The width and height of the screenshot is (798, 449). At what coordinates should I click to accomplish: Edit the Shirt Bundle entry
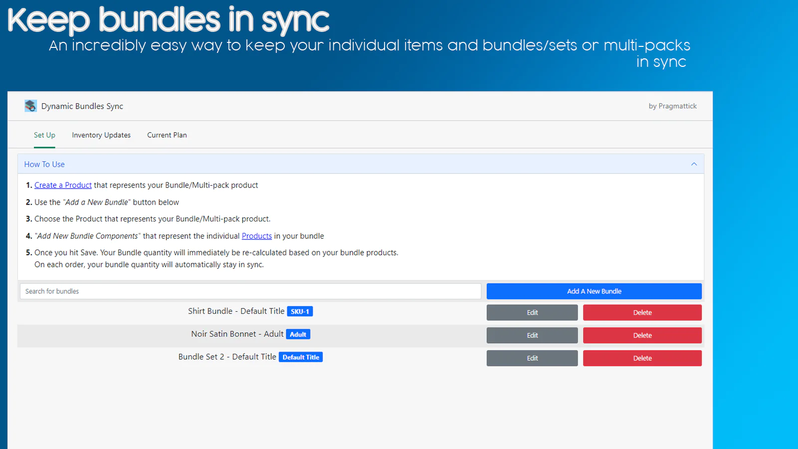532,313
